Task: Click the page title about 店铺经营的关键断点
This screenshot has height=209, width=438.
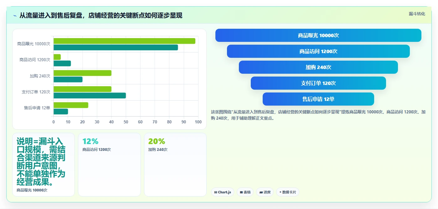Action: click(x=101, y=16)
